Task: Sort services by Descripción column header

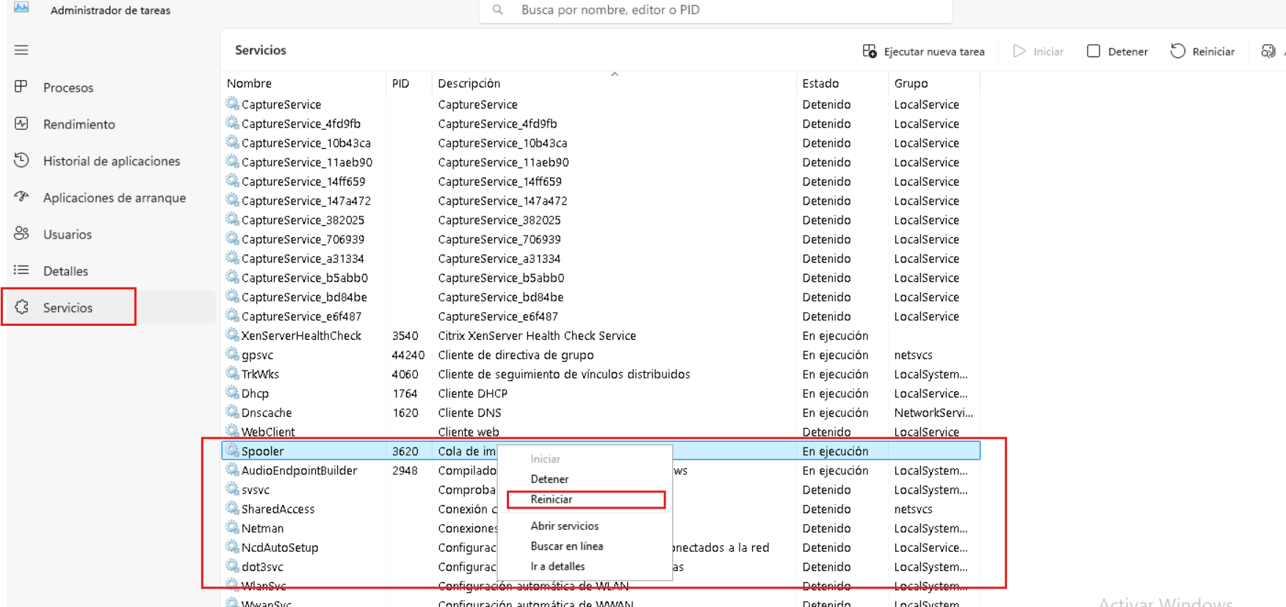Action: coord(469,84)
